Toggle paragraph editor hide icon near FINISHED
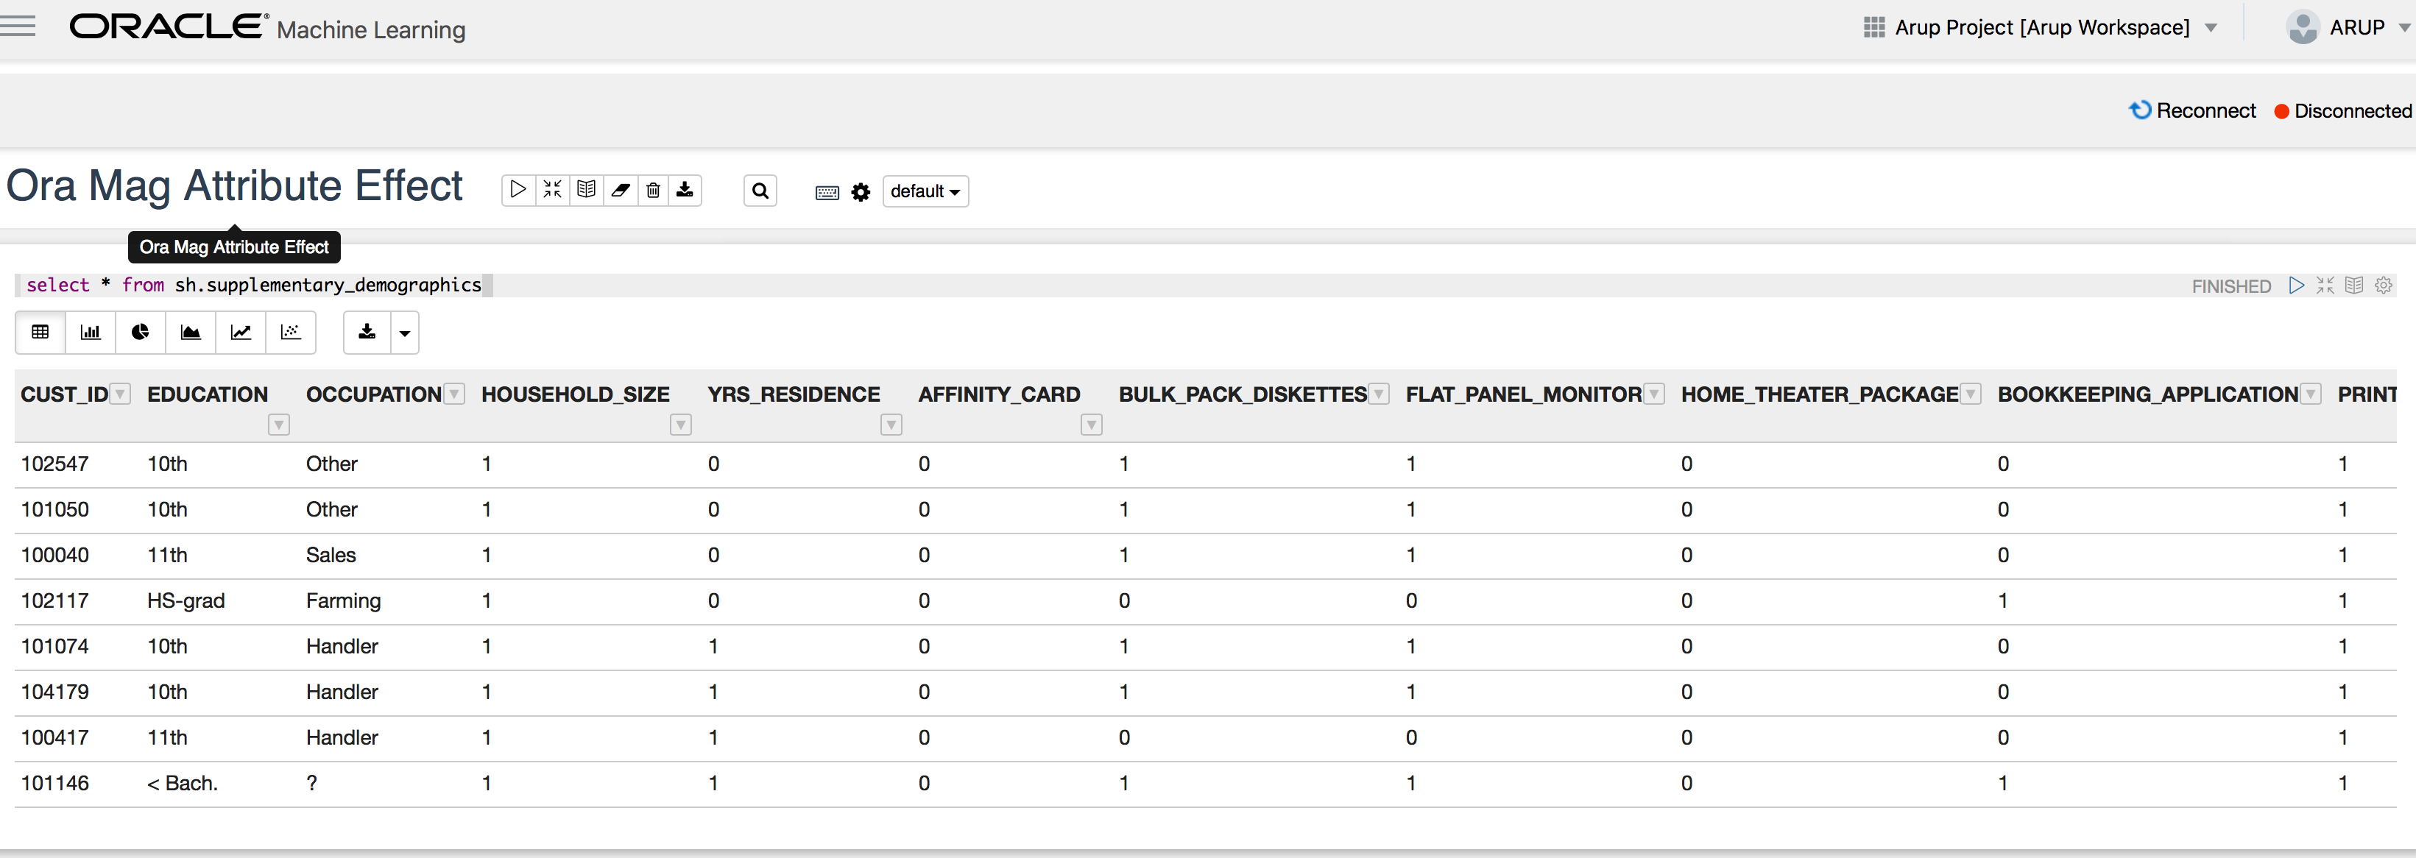 point(2325,285)
